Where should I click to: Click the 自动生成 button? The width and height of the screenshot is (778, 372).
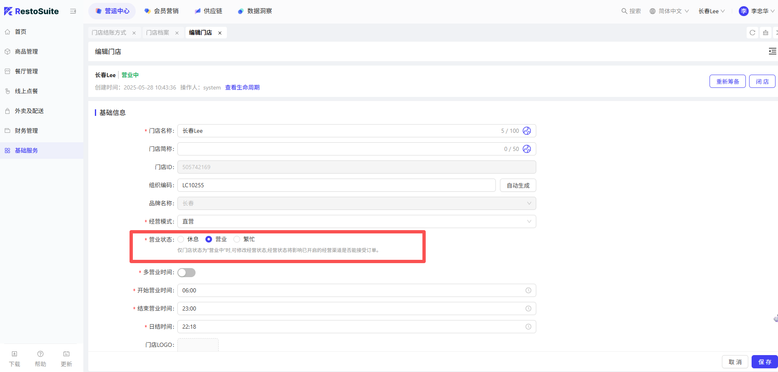pos(518,185)
